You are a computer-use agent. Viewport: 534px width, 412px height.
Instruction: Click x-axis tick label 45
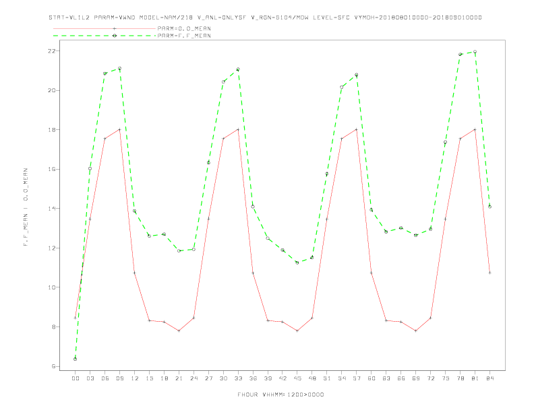297,378
